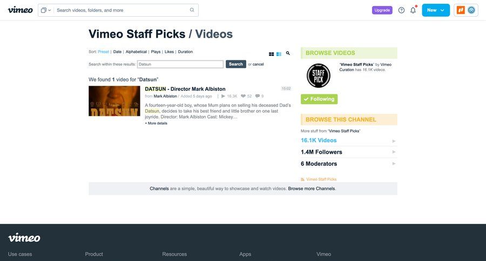
Task: Click the Vimeo footer heading
Action: click(323, 254)
